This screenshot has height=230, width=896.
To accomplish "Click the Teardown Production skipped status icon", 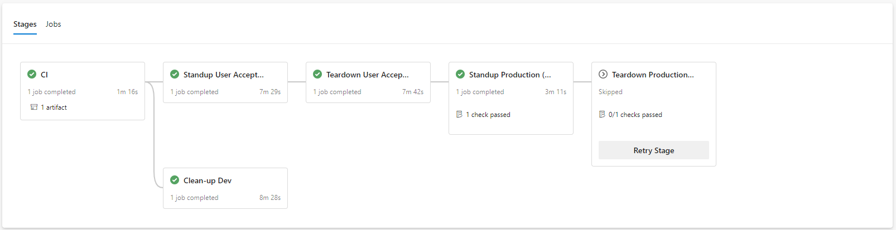I will [603, 74].
